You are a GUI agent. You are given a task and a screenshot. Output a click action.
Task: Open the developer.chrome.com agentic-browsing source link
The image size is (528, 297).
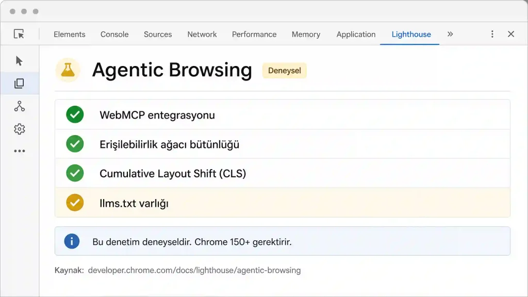194,270
